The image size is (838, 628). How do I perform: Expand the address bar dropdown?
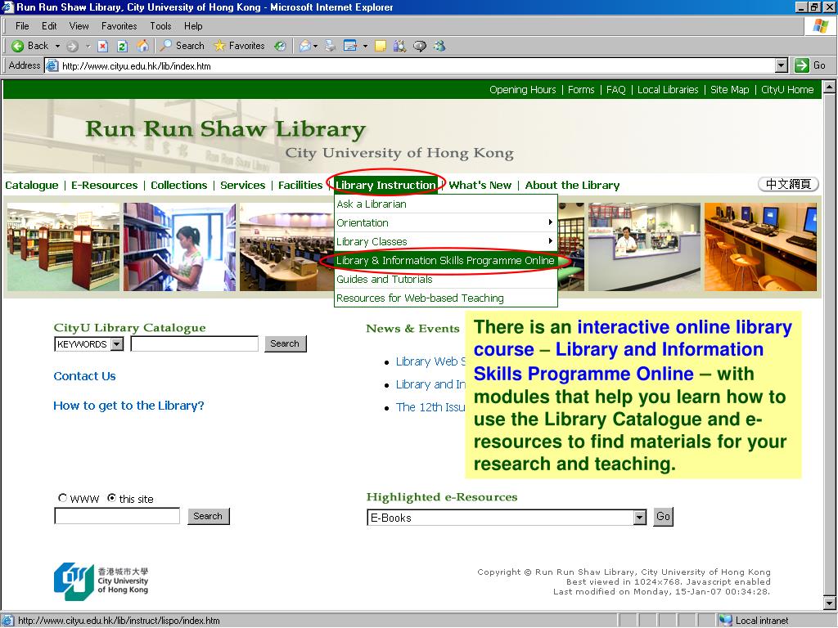point(782,65)
